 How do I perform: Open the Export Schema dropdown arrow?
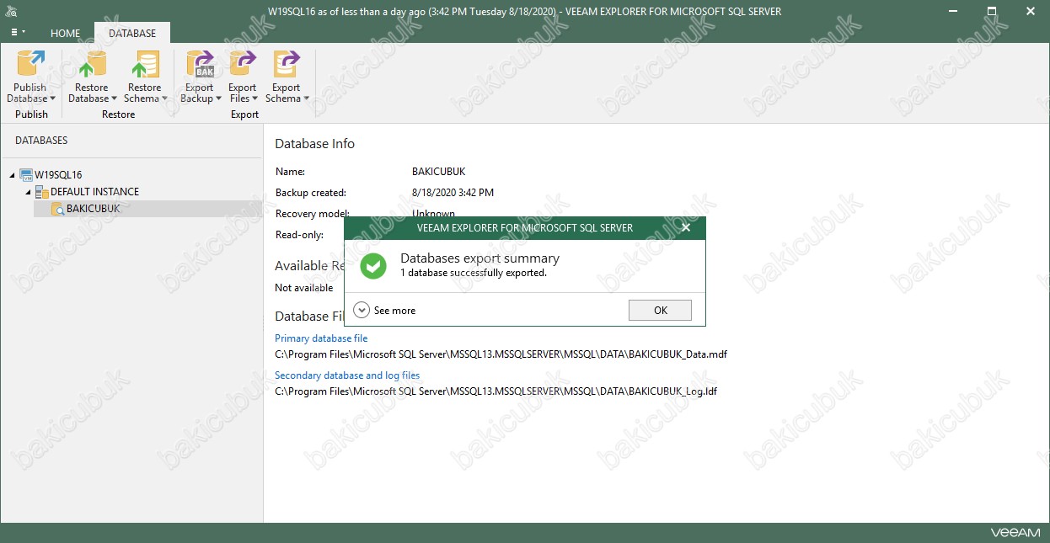tap(306, 99)
